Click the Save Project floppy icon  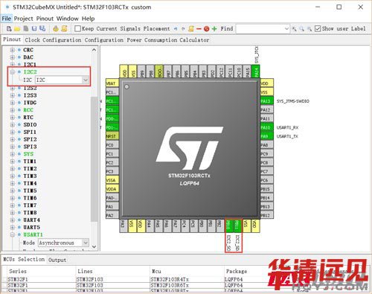tap(34, 29)
